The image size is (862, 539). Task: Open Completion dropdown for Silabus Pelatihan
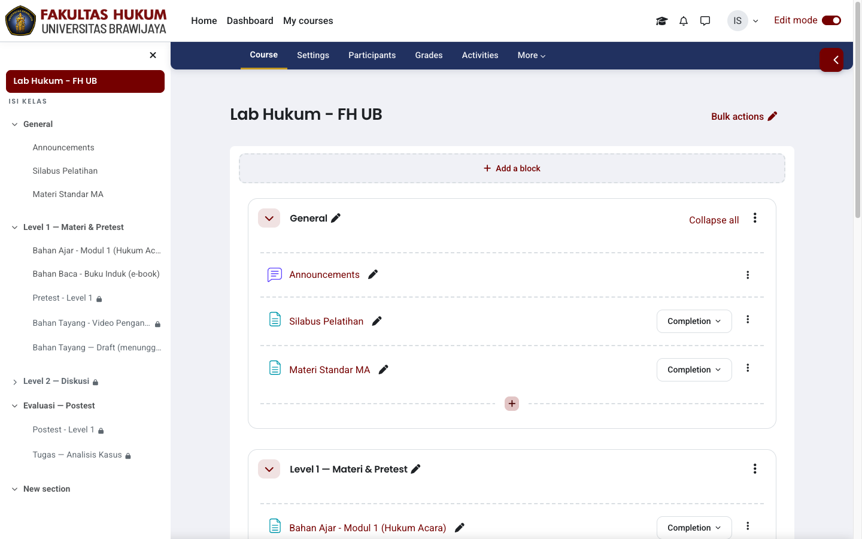point(694,321)
